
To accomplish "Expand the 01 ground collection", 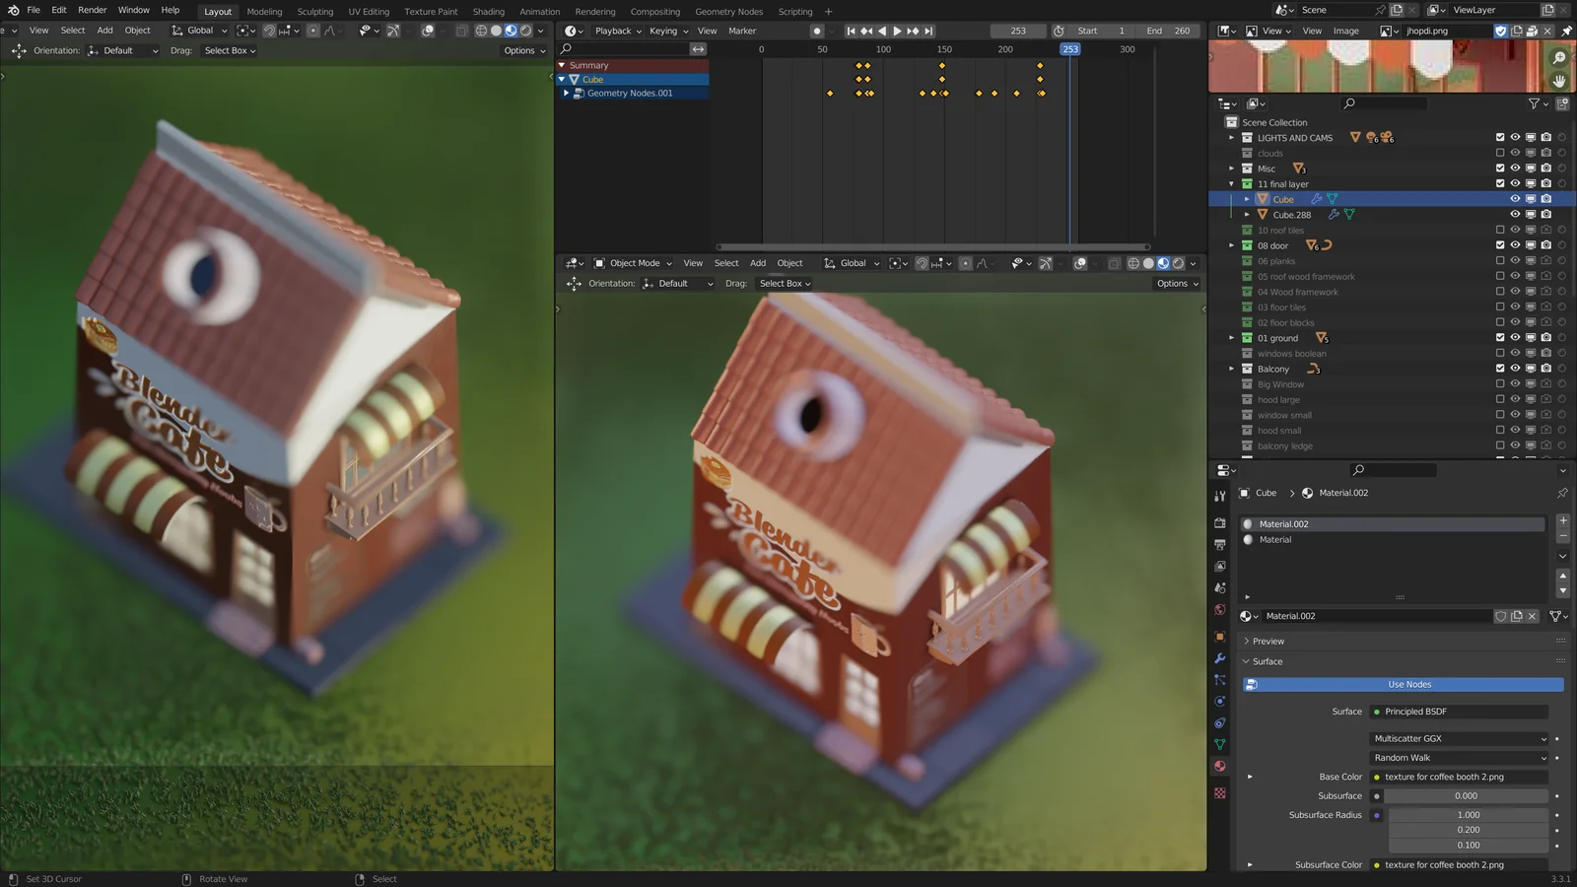I will point(1232,338).
